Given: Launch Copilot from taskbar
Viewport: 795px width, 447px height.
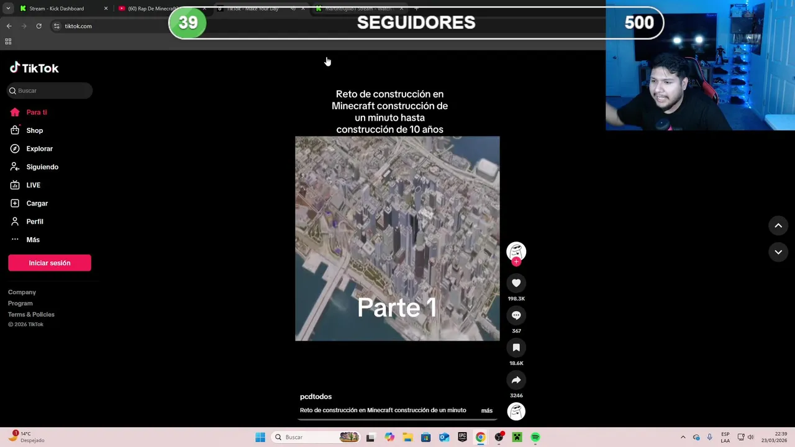Looking at the screenshot, I should [x=389, y=437].
